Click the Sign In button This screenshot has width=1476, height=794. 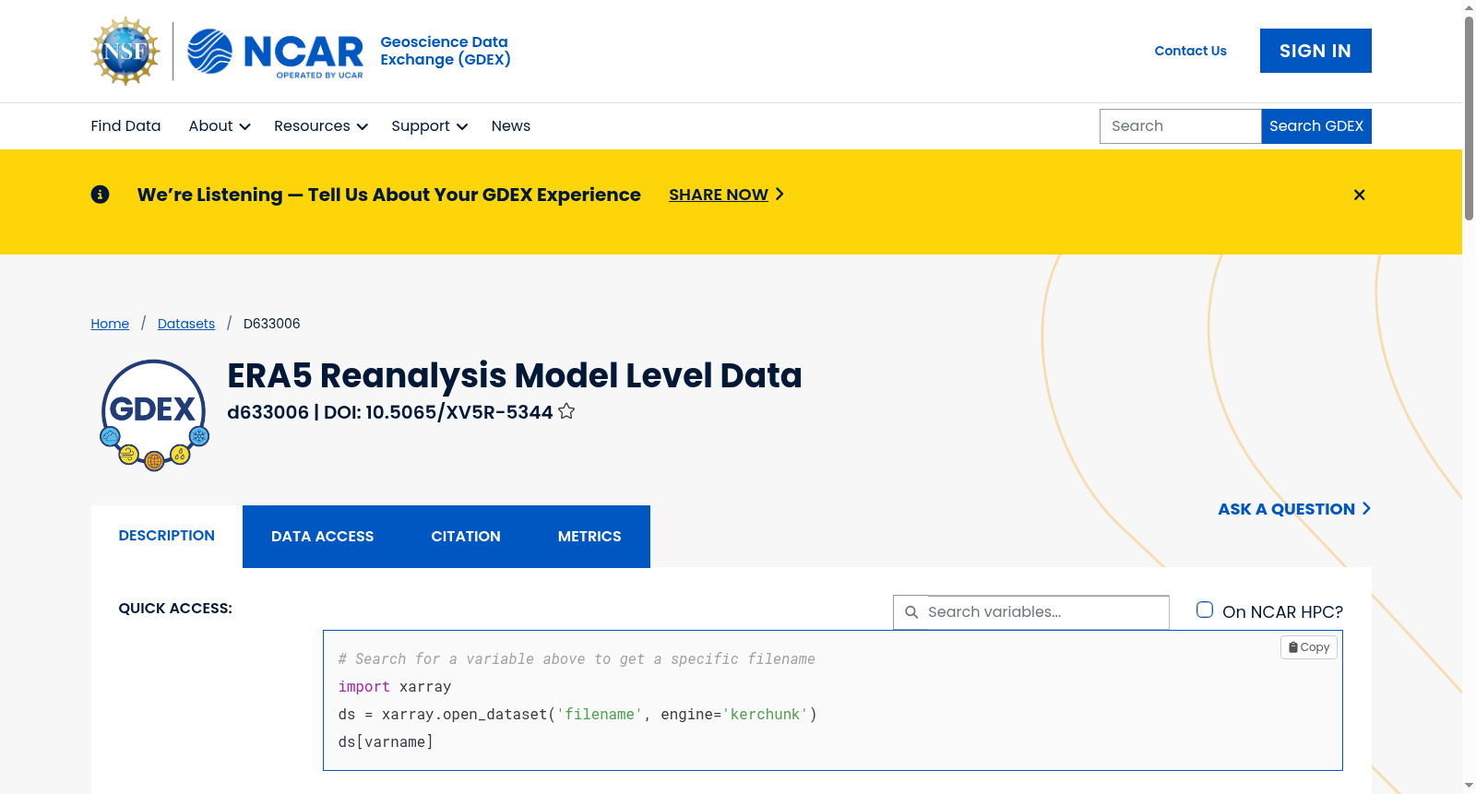[1315, 51]
